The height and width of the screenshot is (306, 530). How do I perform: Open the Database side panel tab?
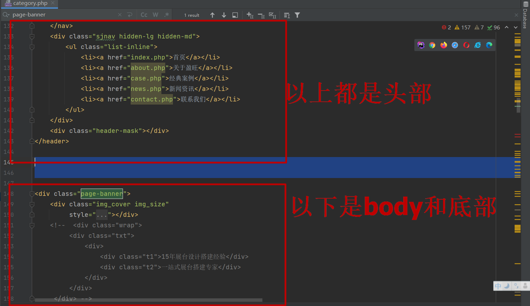525,16
